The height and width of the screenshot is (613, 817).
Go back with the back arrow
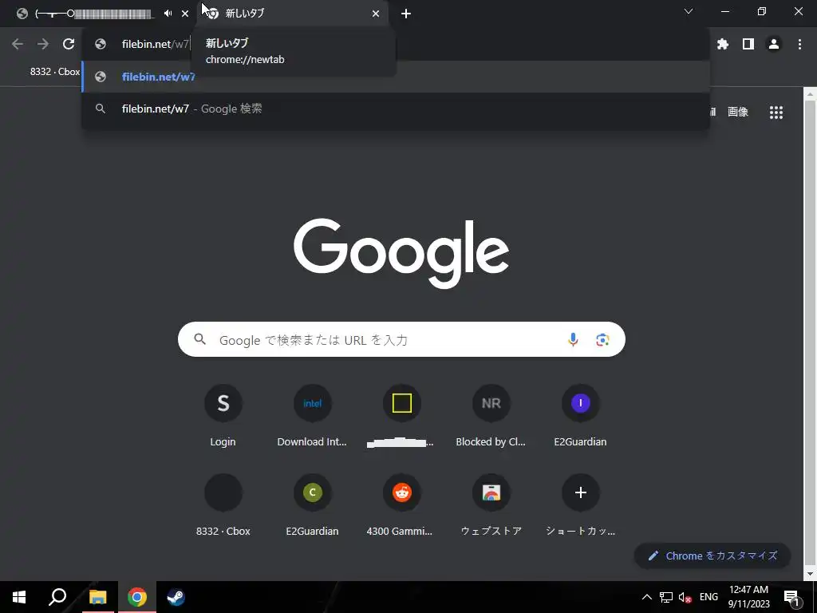(x=18, y=45)
